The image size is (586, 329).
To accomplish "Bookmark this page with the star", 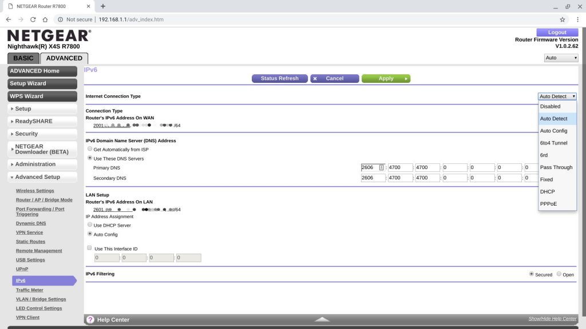I will [x=562, y=19].
